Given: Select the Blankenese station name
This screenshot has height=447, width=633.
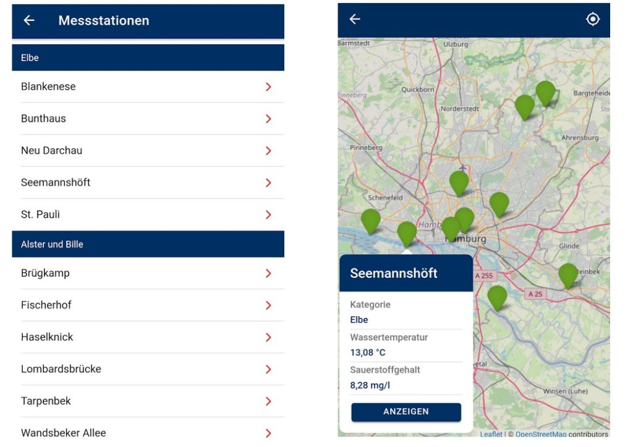Looking at the screenshot, I should click(48, 86).
